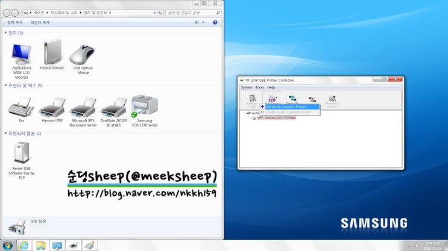The width and height of the screenshot is (448, 251).
Task: Collapse the 지정되지 않음 (1) group
Action: point(5,133)
